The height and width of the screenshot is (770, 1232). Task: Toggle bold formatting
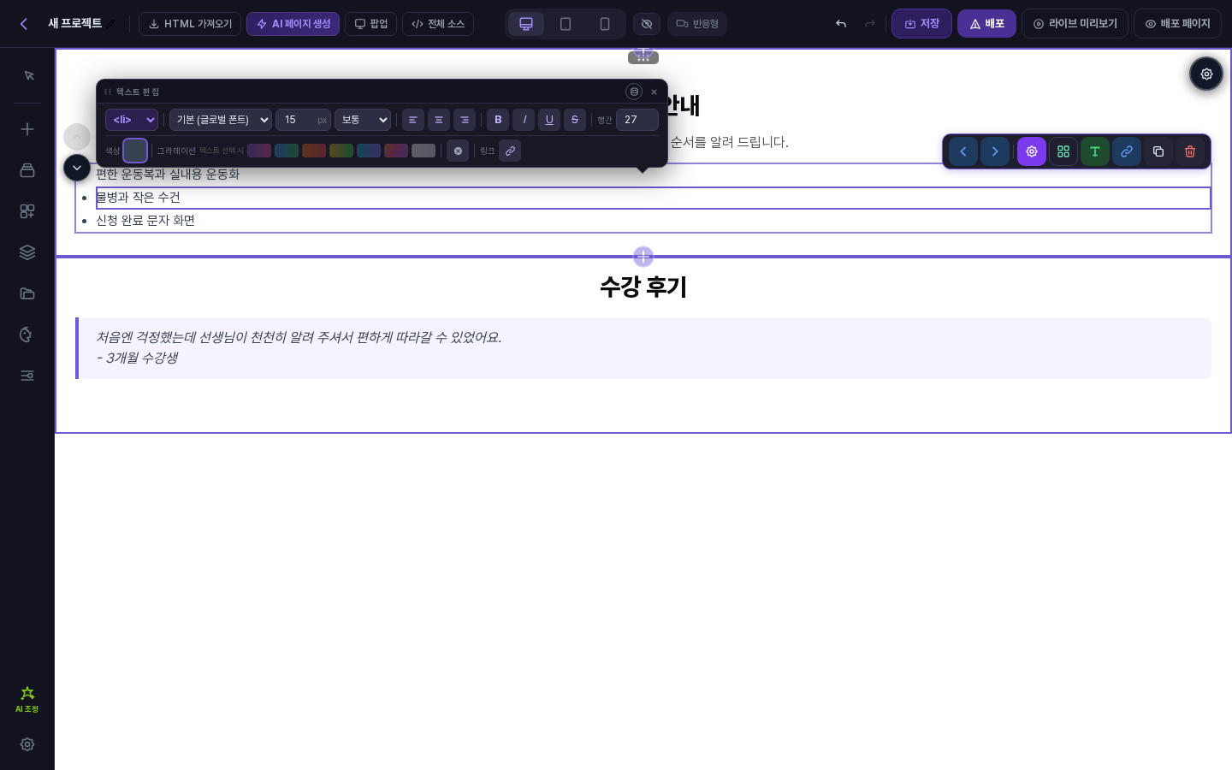(498, 120)
